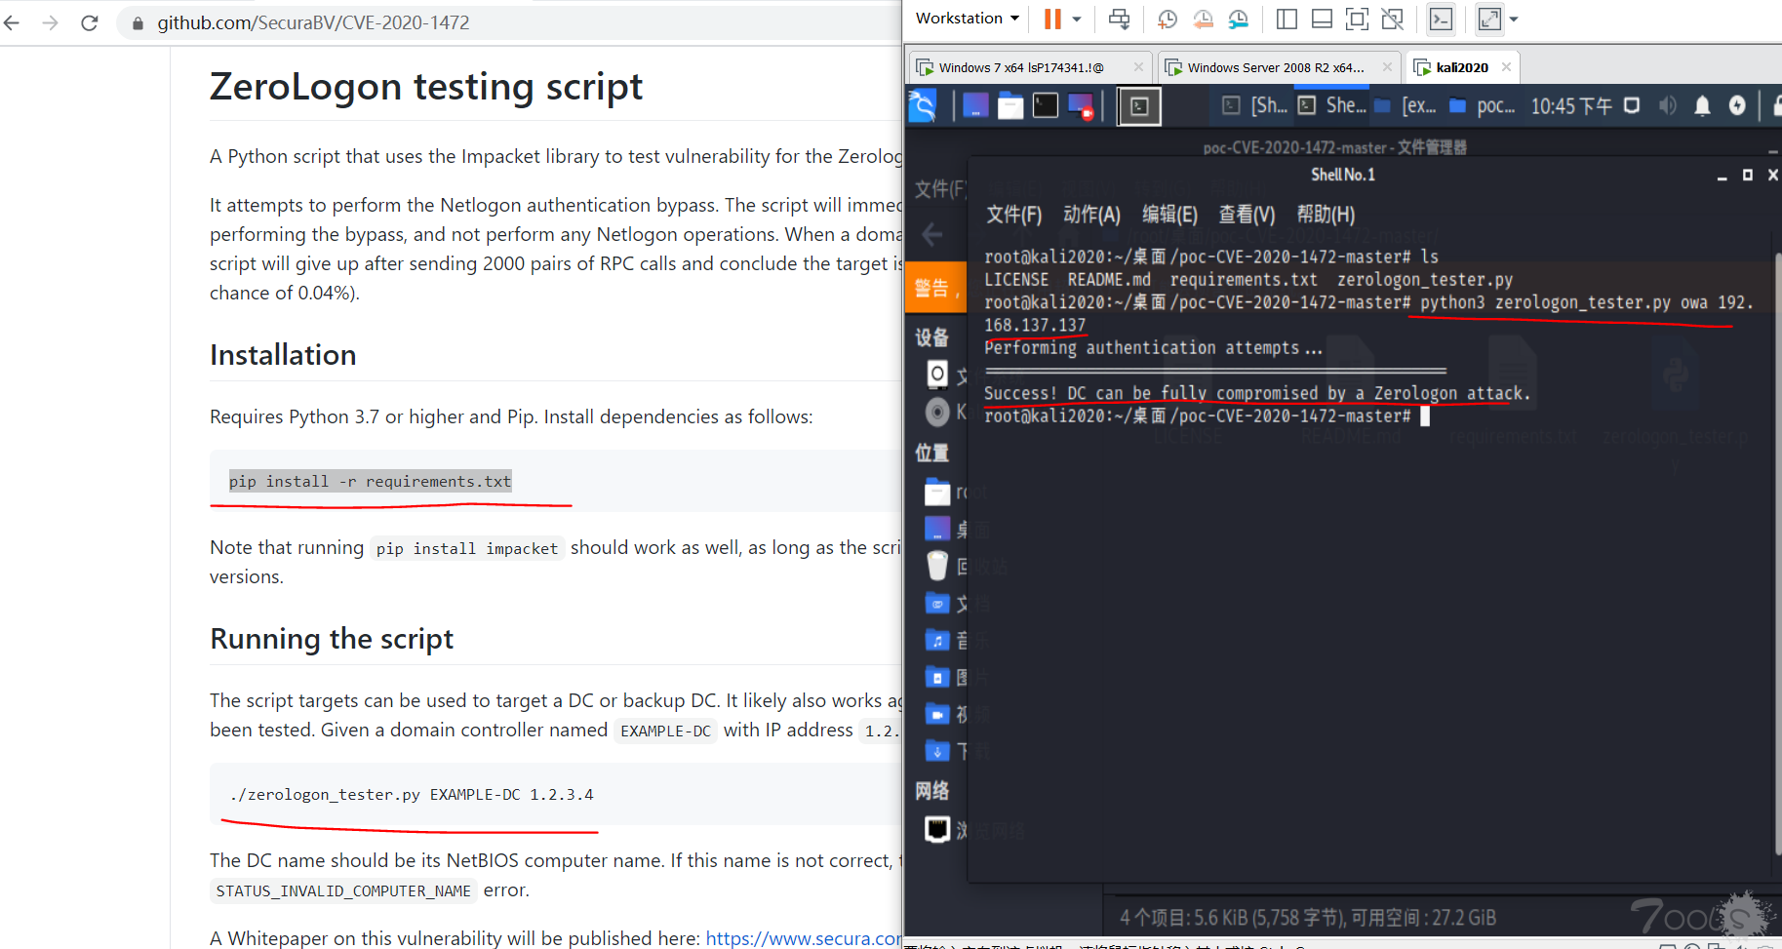The image size is (1782, 949).
Task: Switch to [ex... folder window task button
Action: point(1406,105)
